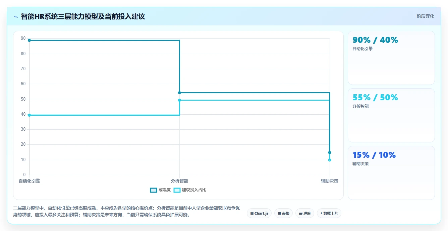
Task: Click 成熟度 data point at 自动化引擎
Action: 29,40
